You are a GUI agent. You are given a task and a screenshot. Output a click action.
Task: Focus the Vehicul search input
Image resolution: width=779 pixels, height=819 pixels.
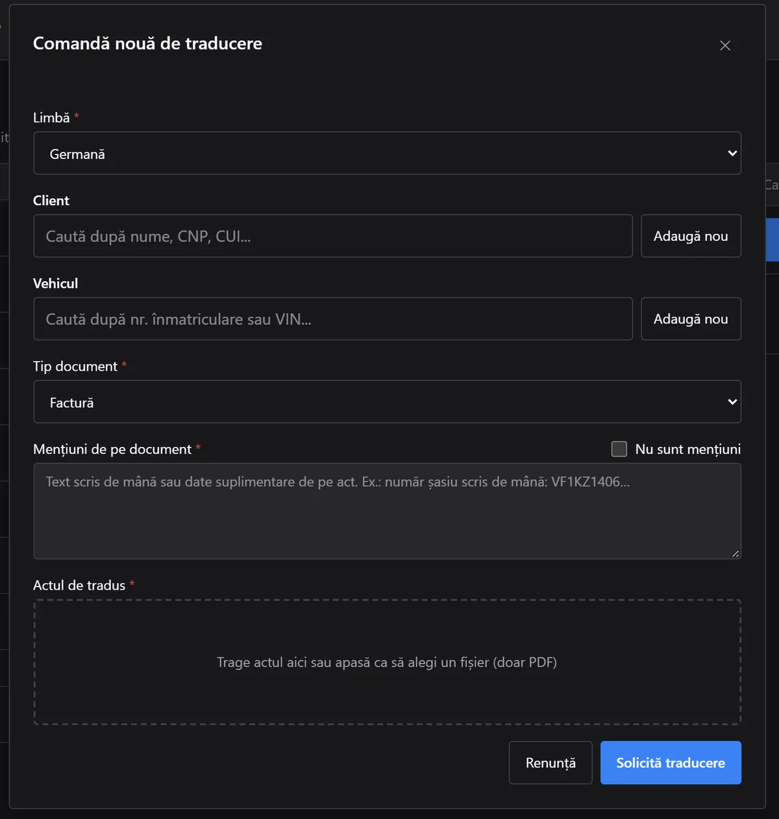pos(333,319)
